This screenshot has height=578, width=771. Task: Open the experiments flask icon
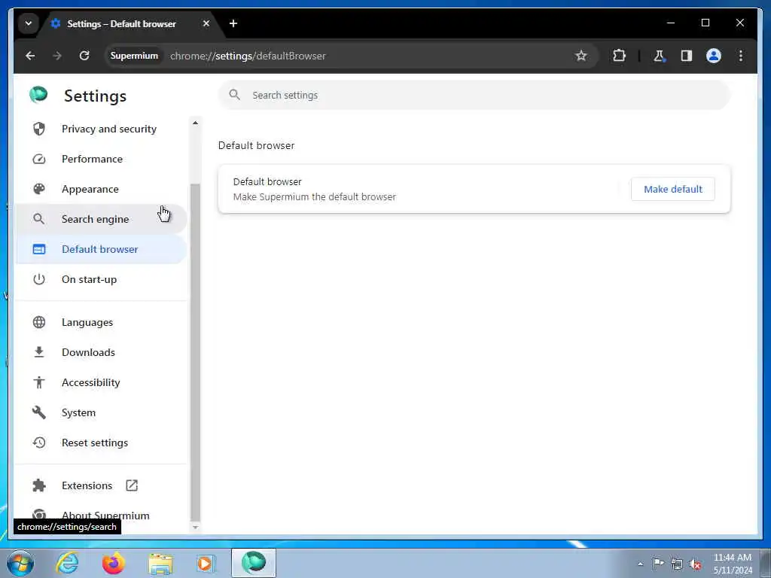[x=659, y=56]
